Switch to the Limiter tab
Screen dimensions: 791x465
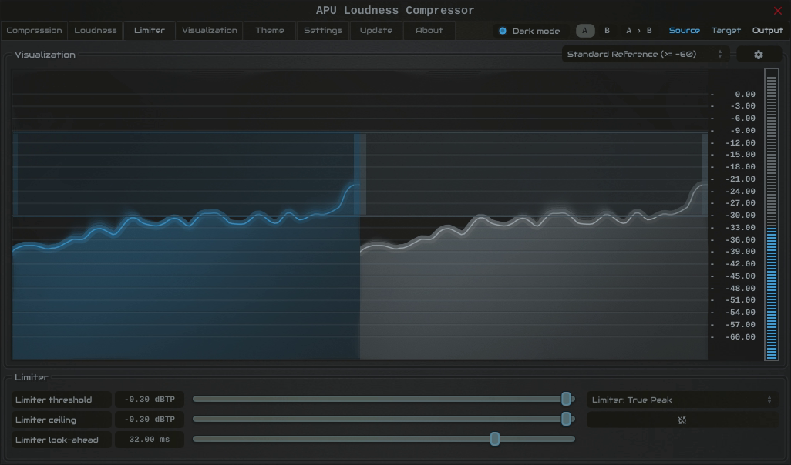pos(150,31)
